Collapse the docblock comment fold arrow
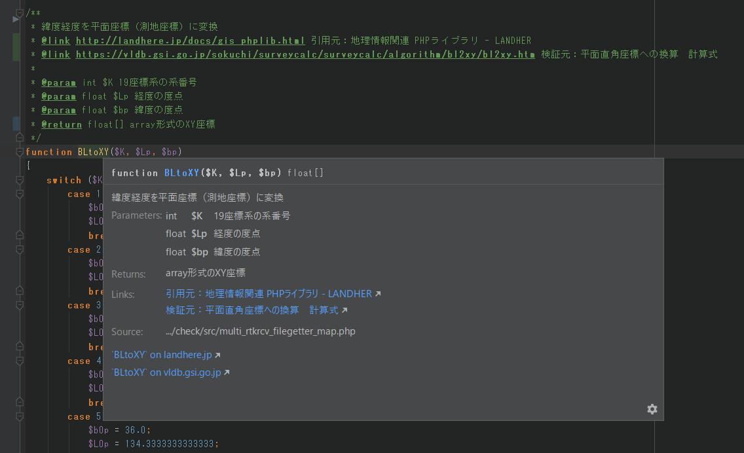 (20, 10)
